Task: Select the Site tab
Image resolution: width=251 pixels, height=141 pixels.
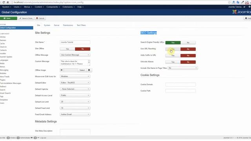Action: 38,25
